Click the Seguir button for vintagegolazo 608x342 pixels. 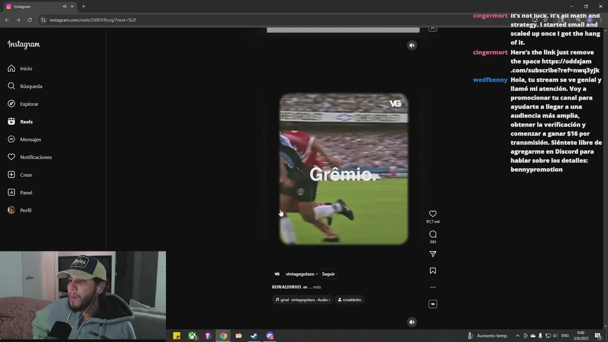tap(328, 274)
